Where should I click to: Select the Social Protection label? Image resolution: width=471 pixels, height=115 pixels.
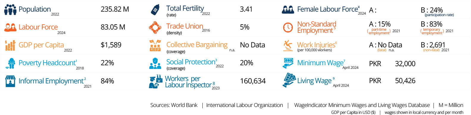tap(191, 62)
